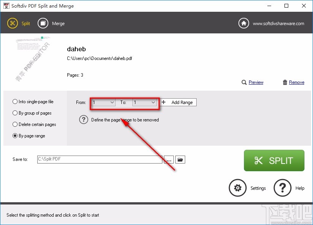Screen dimensions: 313x225
Task: Click the Pages: 3 text
Action: click(x=75, y=75)
